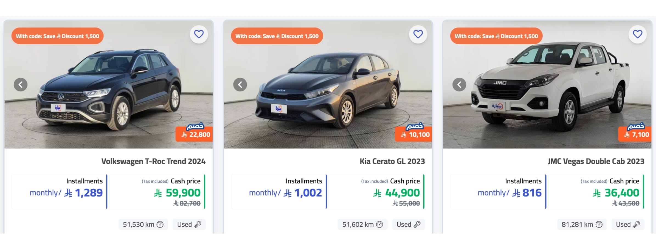Viewport: 656px width, 250px height.
Task: Show previous photo of Volkswagen T-Roc
Action: 21,85
